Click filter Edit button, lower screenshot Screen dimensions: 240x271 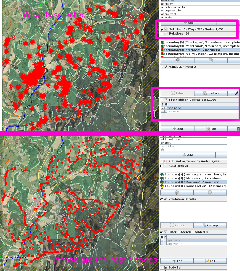click(x=210, y=261)
